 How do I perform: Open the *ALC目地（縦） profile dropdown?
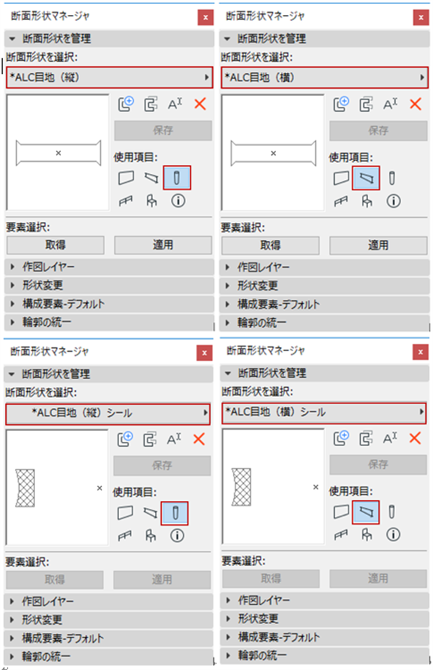[110, 78]
